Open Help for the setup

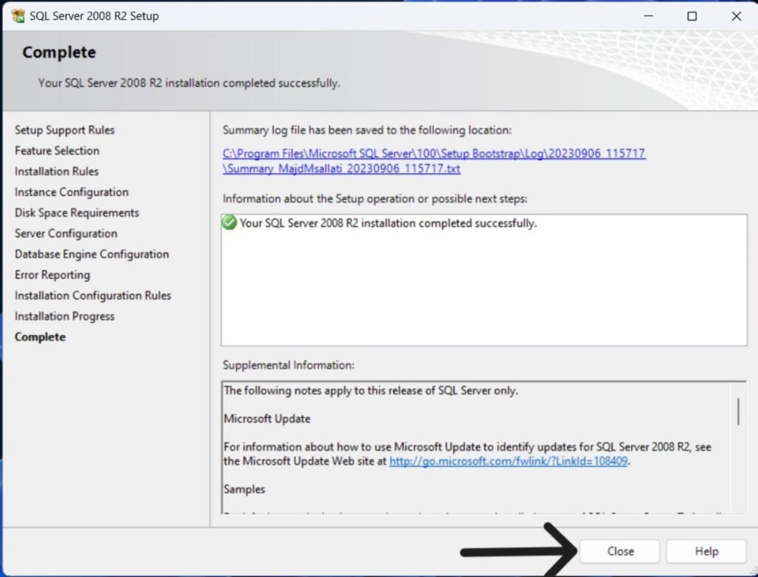[705, 551]
